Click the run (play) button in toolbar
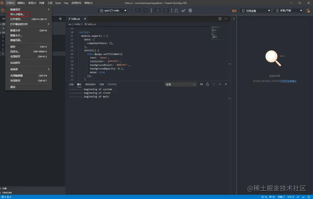The image size is (313, 199). pos(138,10)
